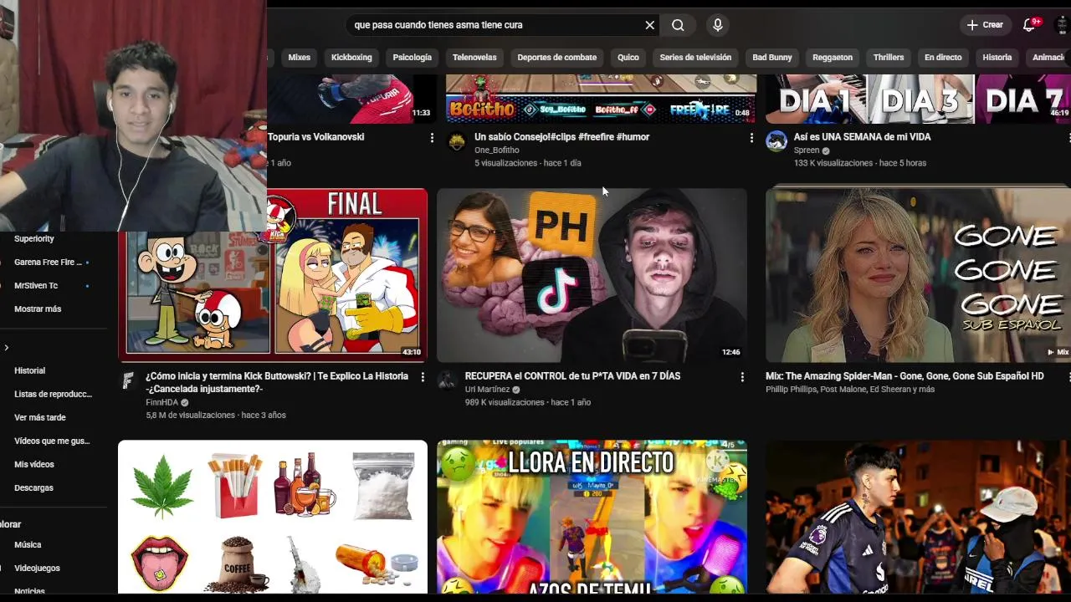Select the Bad Bunny filter chip
The height and width of the screenshot is (602, 1071).
771,58
